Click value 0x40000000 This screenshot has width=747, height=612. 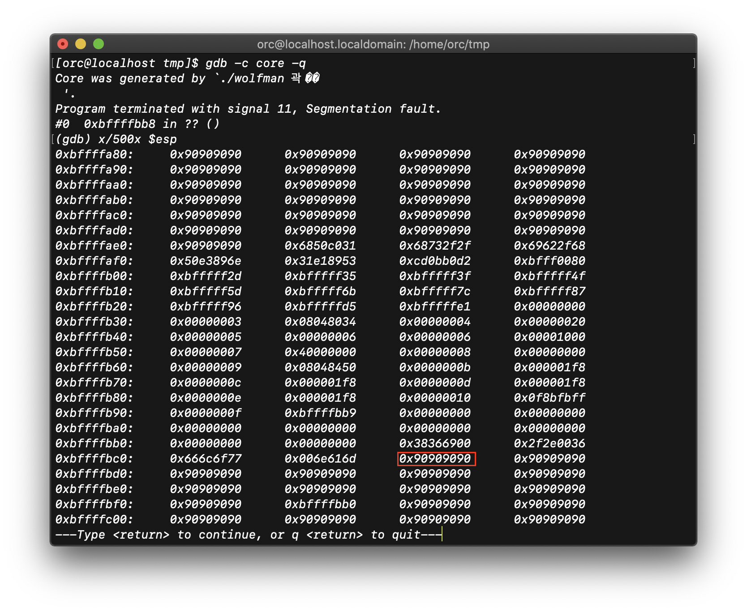tap(320, 353)
